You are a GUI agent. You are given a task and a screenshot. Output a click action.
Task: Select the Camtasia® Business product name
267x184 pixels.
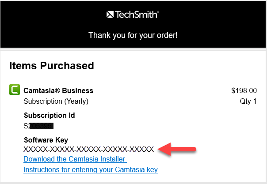coord(58,90)
